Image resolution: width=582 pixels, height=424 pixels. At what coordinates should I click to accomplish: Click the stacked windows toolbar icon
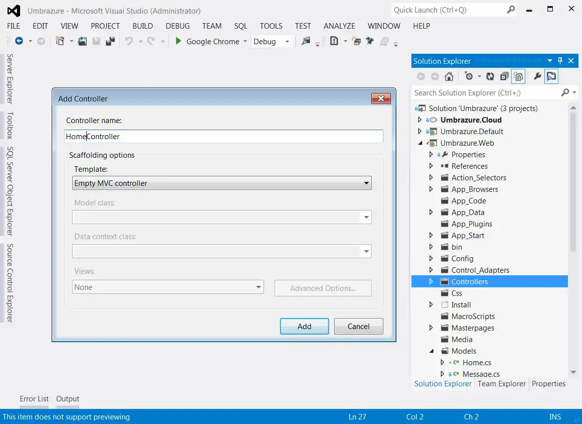click(x=356, y=41)
